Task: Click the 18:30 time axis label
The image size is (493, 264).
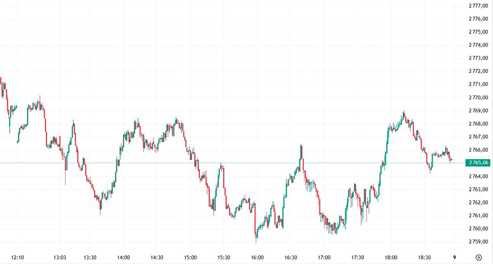Action: click(424, 258)
